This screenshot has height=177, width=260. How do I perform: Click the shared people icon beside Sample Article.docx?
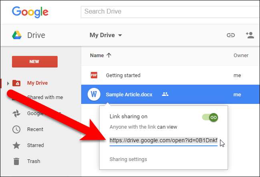point(165,94)
